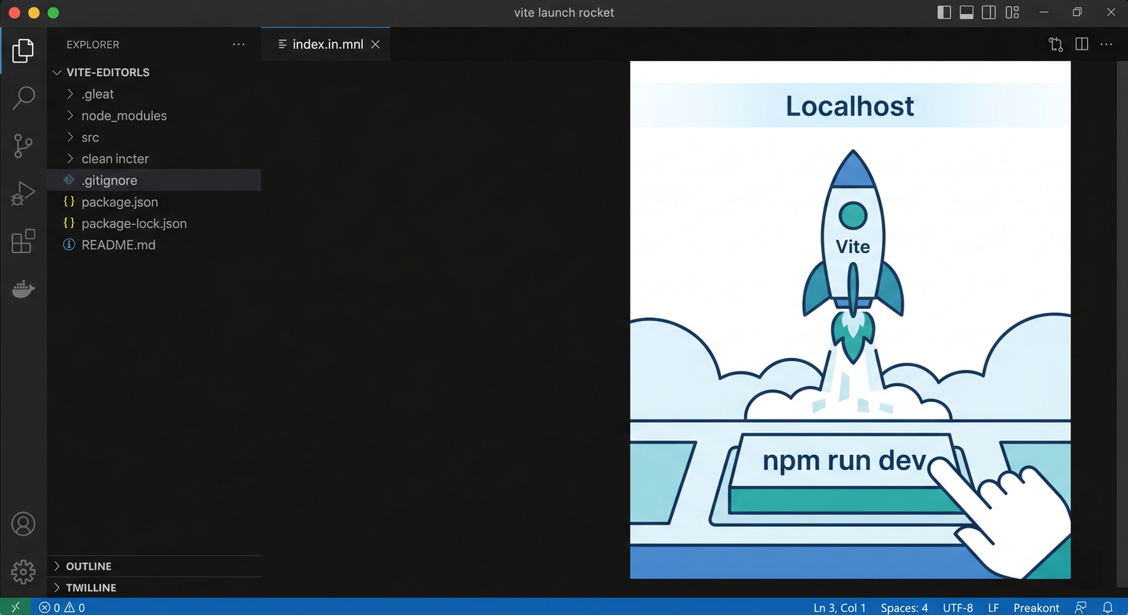Open package.json file

tap(154, 202)
